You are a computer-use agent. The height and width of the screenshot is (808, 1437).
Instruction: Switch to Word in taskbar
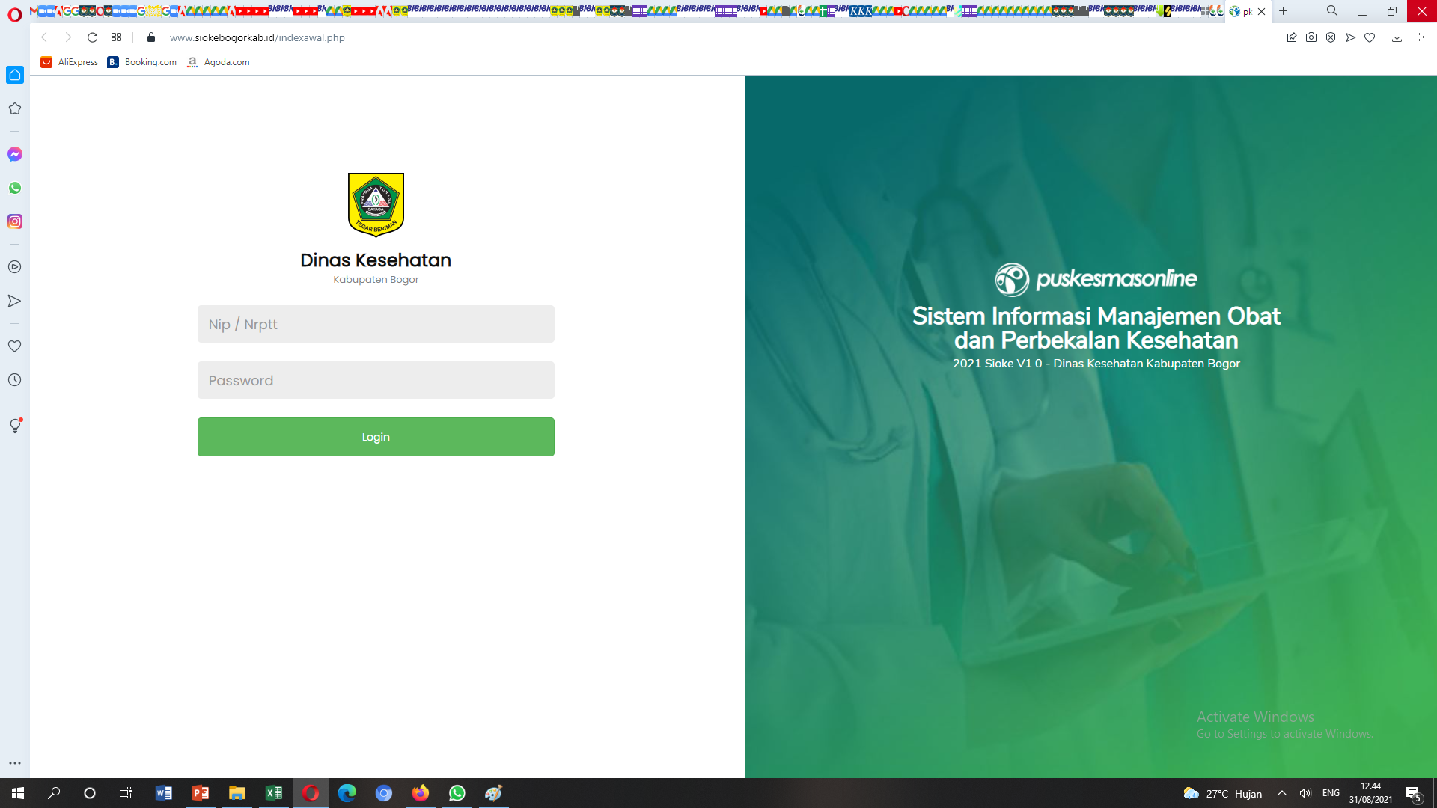tap(164, 793)
